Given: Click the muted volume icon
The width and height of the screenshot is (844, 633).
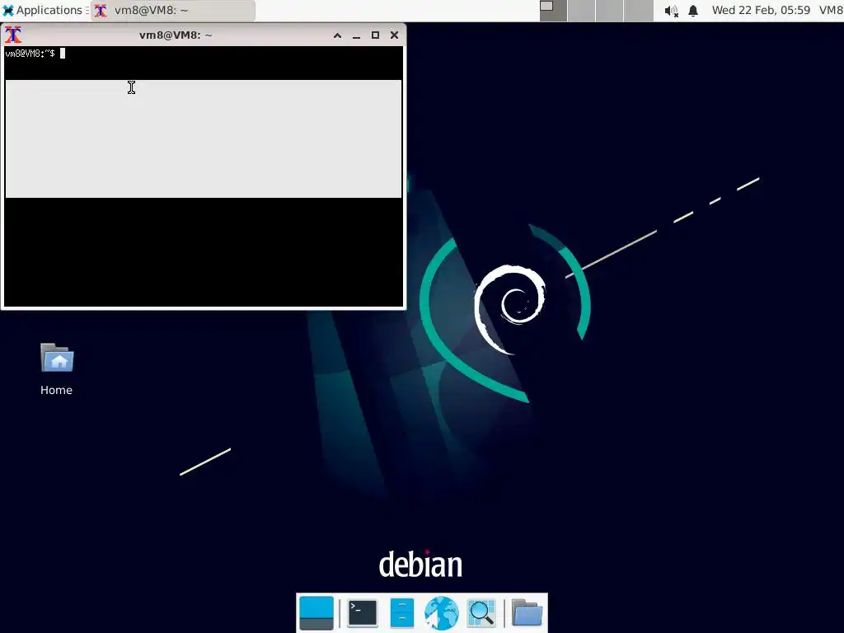Looking at the screenshot, I should (671, 11).
